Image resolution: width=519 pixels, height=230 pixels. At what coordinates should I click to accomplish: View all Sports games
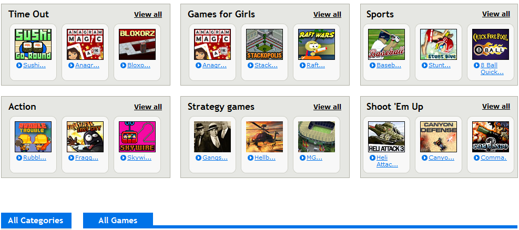click(496, 14)
